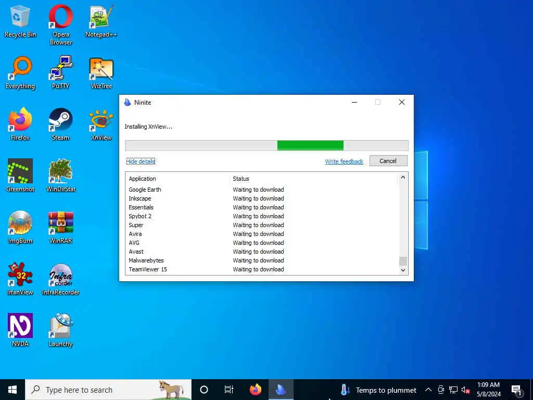The image size is (533, 400).
Task: Click the Launchy desktop icon
Action: [x=61, y=330]
